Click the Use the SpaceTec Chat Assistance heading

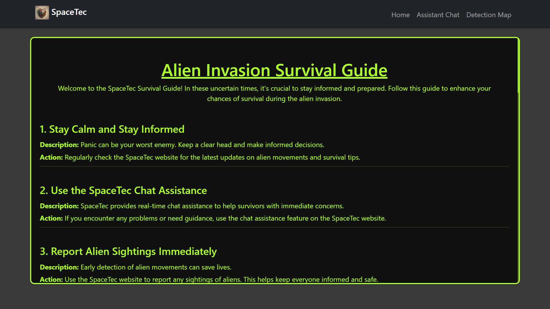click(x=123, y=191)
